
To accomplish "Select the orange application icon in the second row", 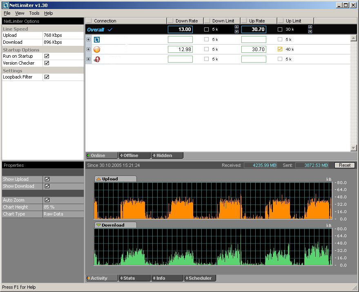I will coord(97,49).
